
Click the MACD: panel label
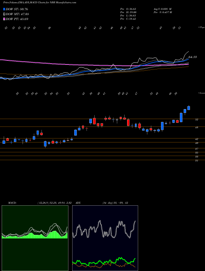point(12,203)
